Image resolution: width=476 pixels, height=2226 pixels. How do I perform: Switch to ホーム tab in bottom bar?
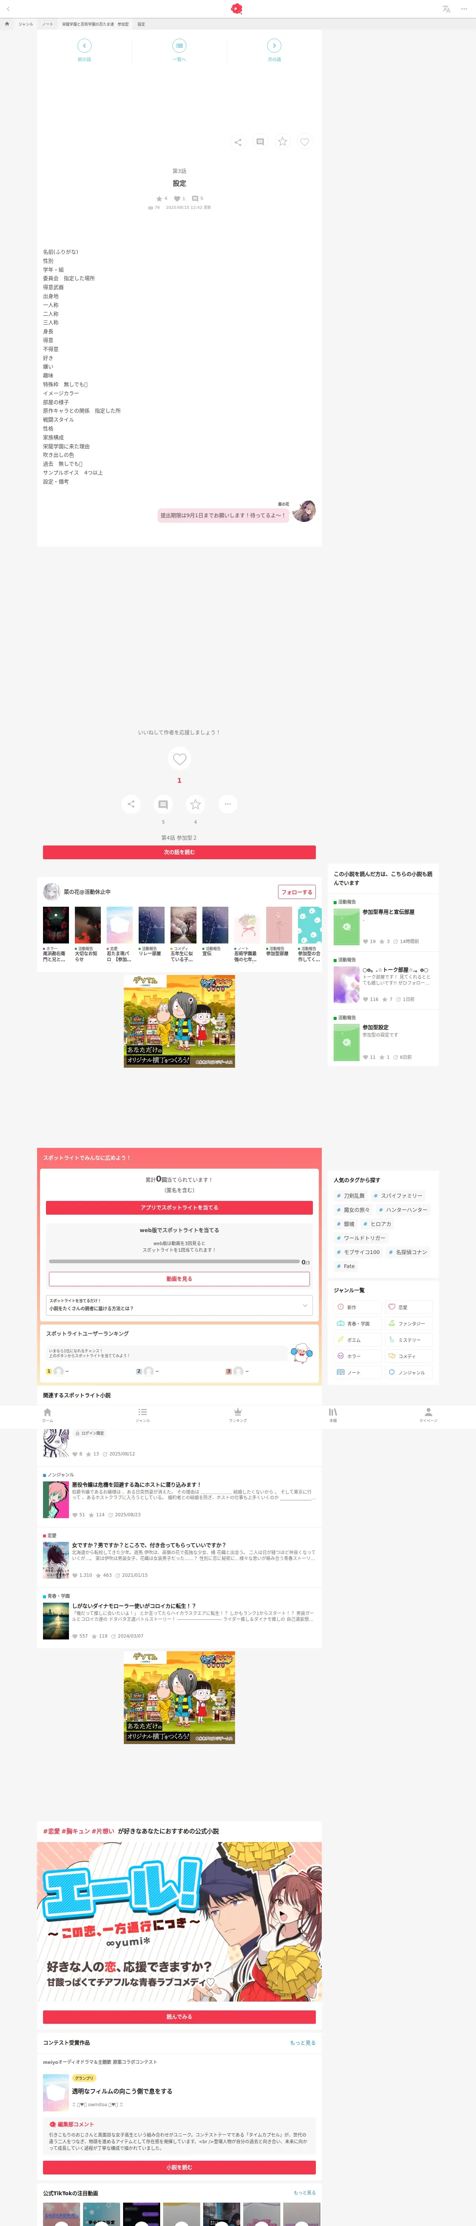click(x=47, y=1415)
